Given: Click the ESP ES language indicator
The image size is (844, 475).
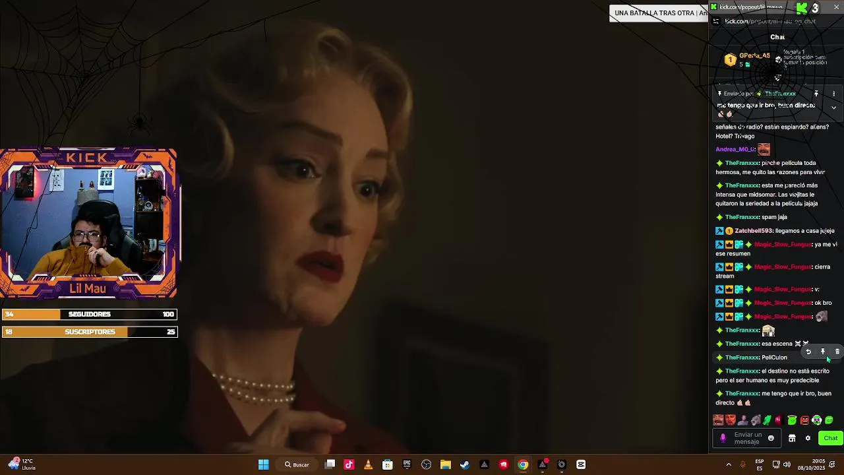Looking at the screenshot, I should click(x=760, y=464).
